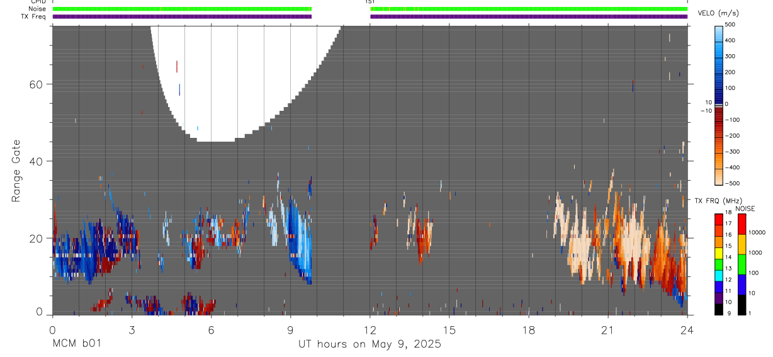Click the UT hours on May 9, 2025 title

370,344
